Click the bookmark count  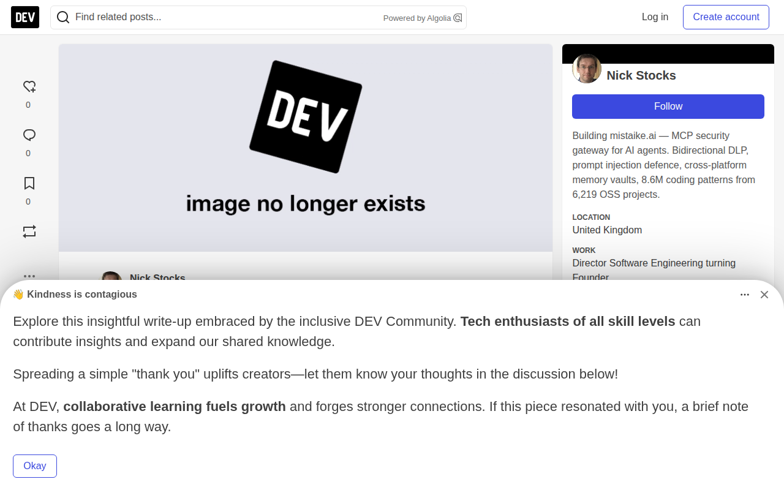click(x=28, y=202)
